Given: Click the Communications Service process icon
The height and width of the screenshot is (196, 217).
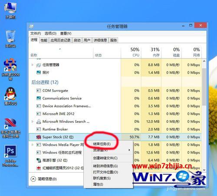Looking at the screenshot, I should (39, 98).
